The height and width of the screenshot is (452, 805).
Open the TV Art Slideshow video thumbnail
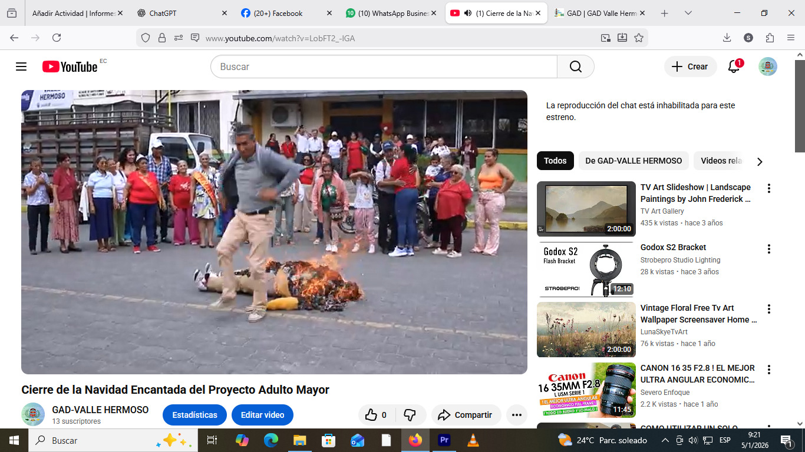pos(586,209)
